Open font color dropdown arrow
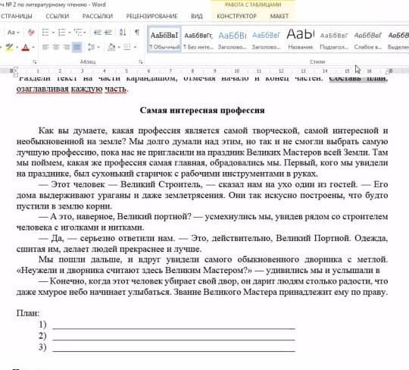Viewport: 409px width, 370px height. [x=33, y=48]
